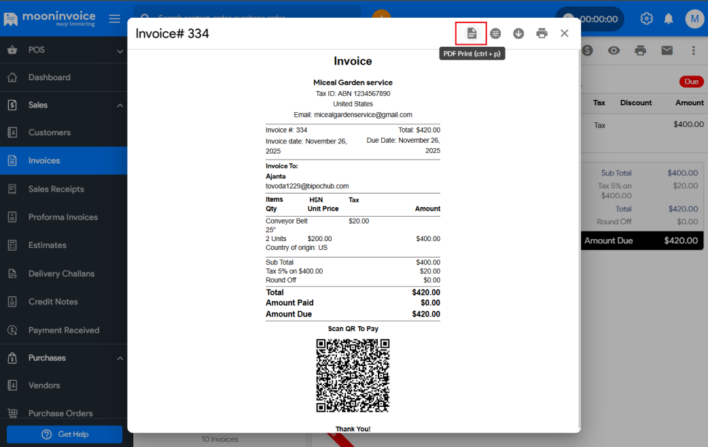Click the Get Help button
This screenshot has height=447, width=708.
[x=65, y=434]
